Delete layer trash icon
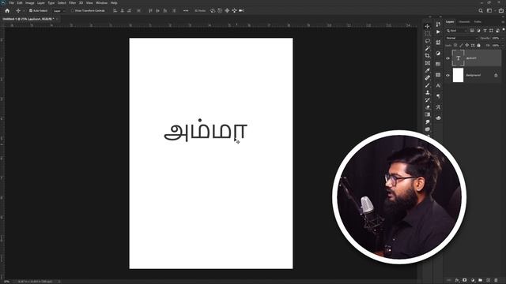The width and height of the screenshot is (506, 284). (496, 281)
